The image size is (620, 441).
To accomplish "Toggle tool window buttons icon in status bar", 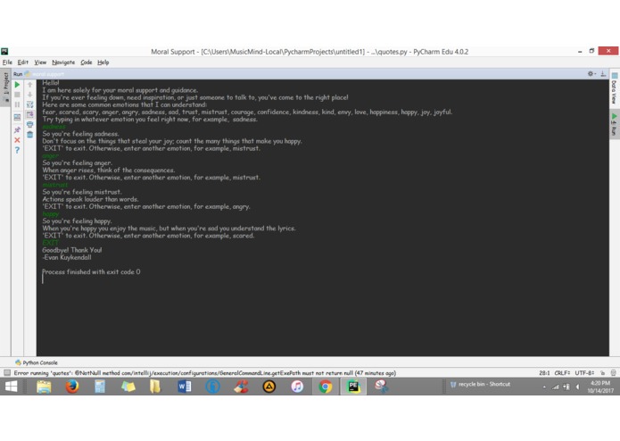I will (x=7, y=372).
